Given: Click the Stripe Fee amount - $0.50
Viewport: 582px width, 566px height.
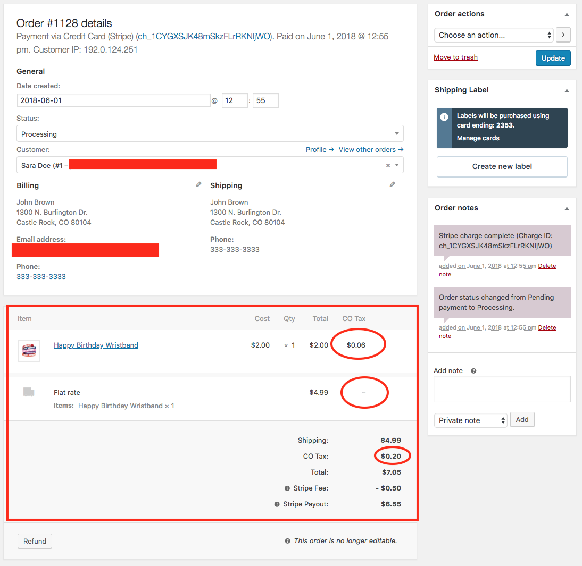Looking at the screenshot, I should pos(388,488).
